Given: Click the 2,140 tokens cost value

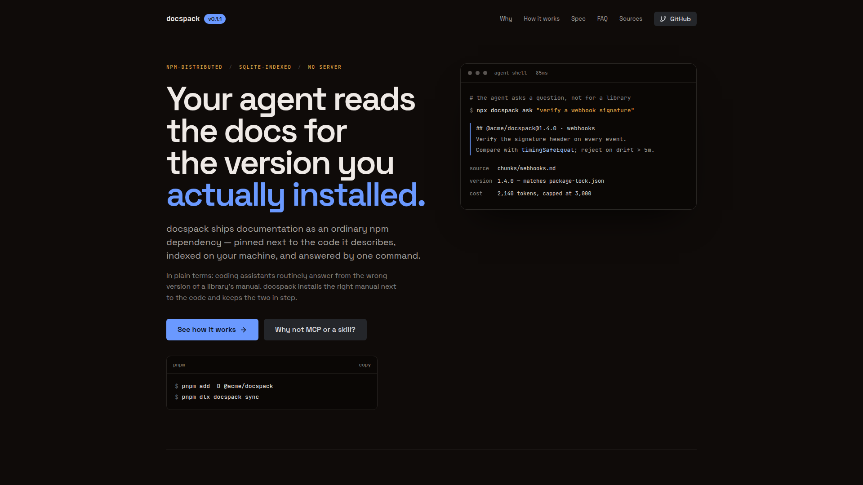Looking at the screenshot, I should point(544,194).
